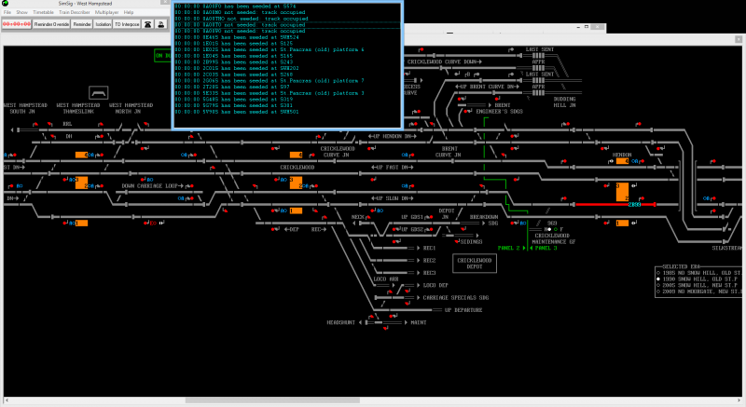The image size is (746, 407).
Task: Open the Train Describer menu
Action: (75, 12)
